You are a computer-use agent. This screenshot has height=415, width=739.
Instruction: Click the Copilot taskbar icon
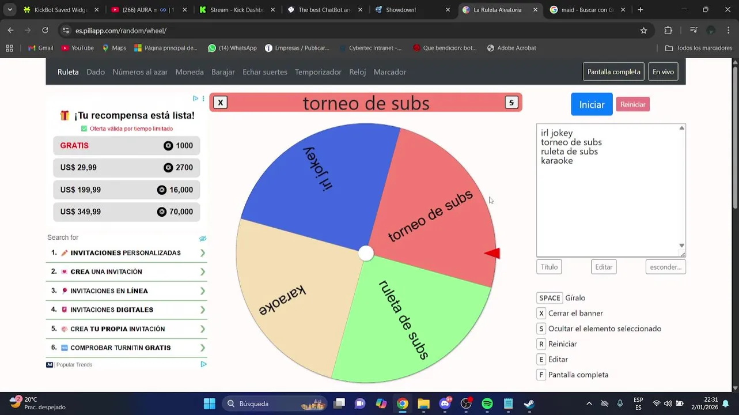point(381,403)
